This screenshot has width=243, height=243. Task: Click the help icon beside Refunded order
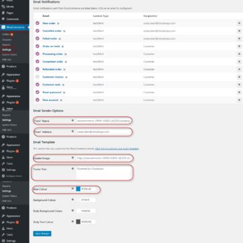point(64,70)
